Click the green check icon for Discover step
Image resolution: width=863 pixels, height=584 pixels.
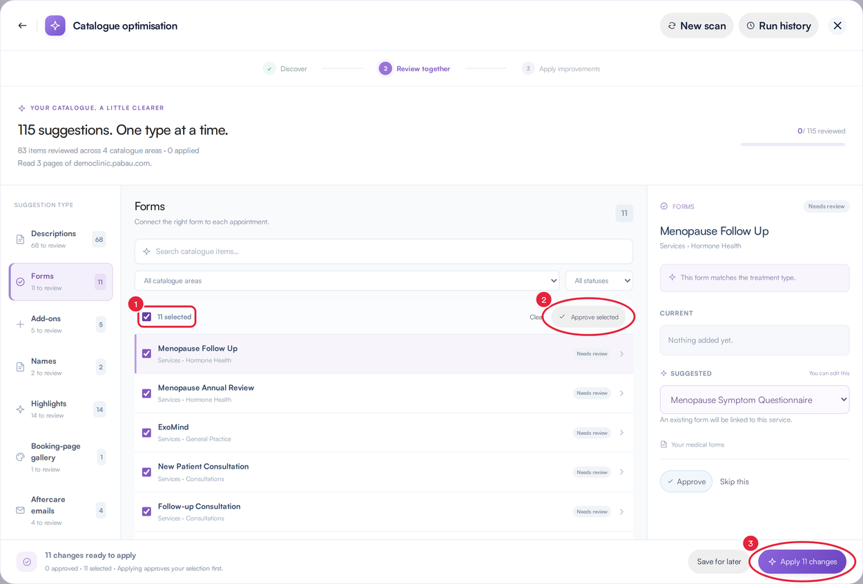pyautogui.click(x=269, y=68)
